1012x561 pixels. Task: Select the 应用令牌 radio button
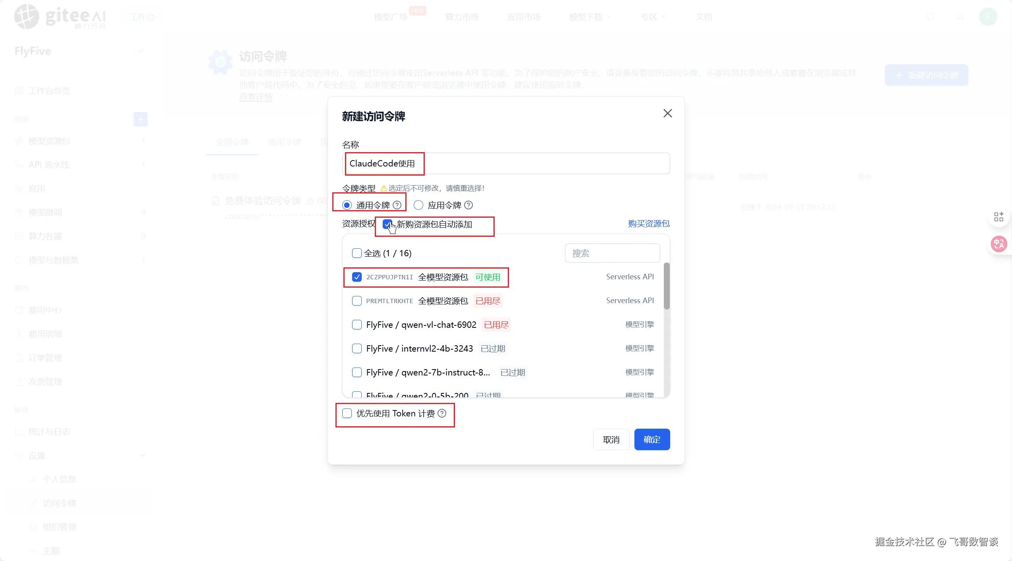pos(418,205)
